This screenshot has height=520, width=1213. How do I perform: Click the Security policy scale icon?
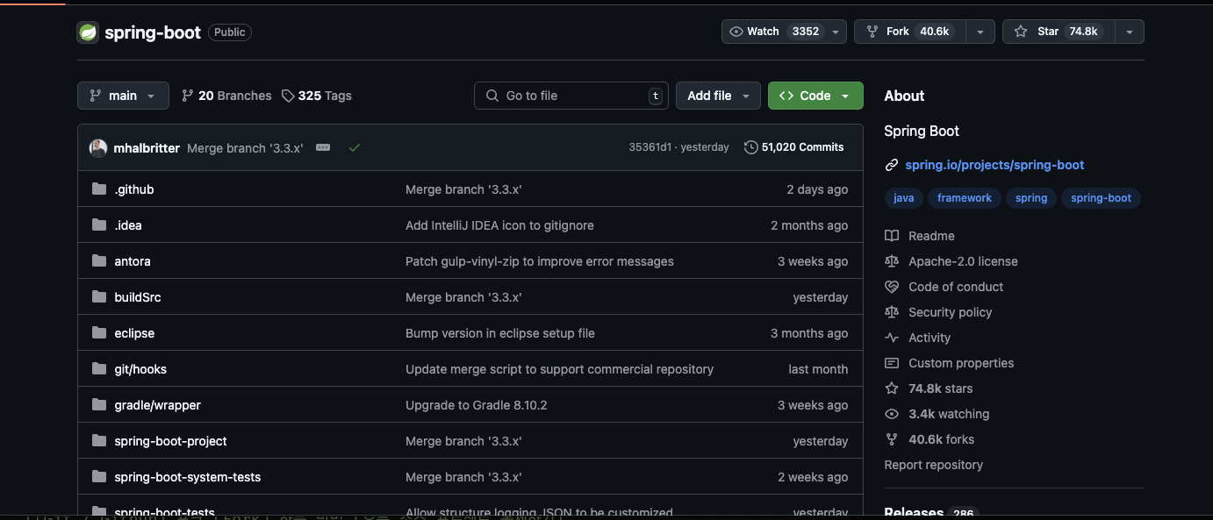click(x=892, y=312)
